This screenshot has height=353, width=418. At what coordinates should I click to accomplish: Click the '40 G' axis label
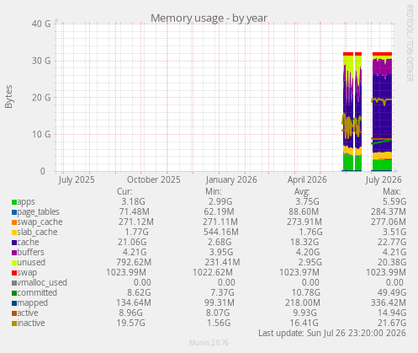click(41, 24)
